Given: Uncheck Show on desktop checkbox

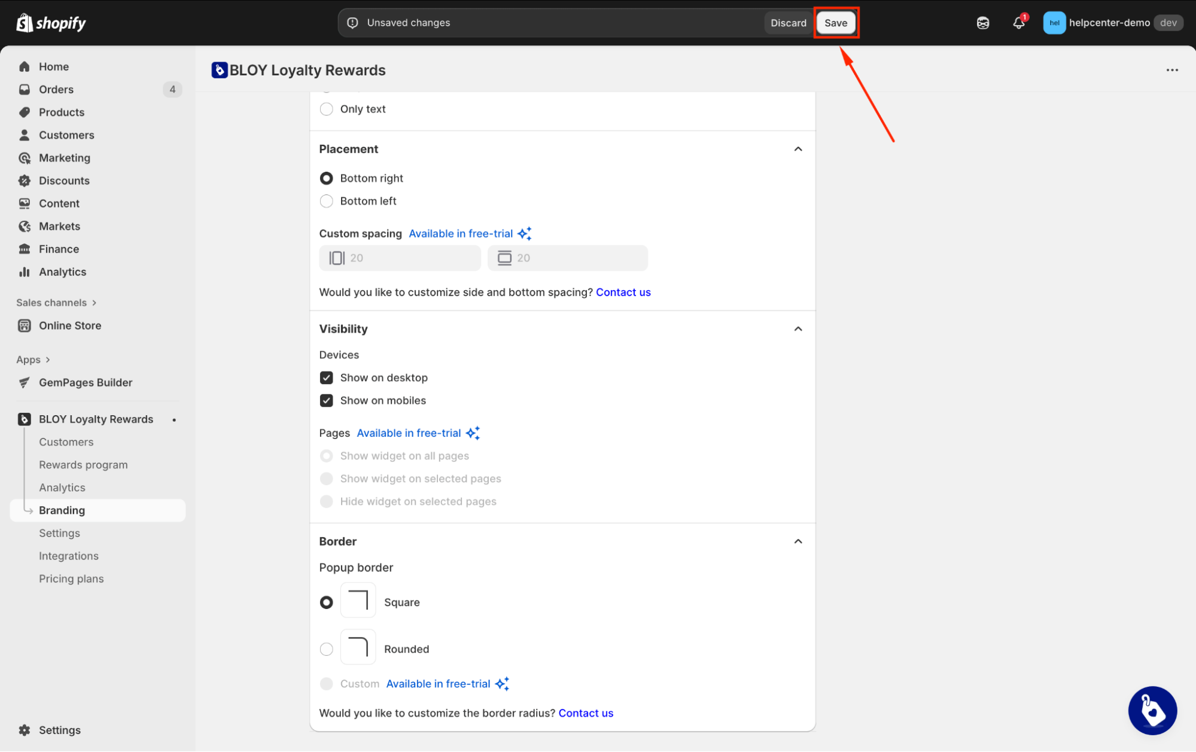Looking at the screenshot, I should pyautogui.click(x=326, y=377).
